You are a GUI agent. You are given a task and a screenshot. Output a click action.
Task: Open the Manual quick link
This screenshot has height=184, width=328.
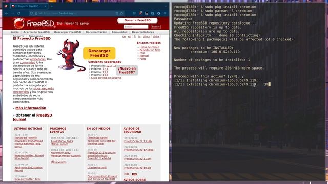(x=144, y=56)
